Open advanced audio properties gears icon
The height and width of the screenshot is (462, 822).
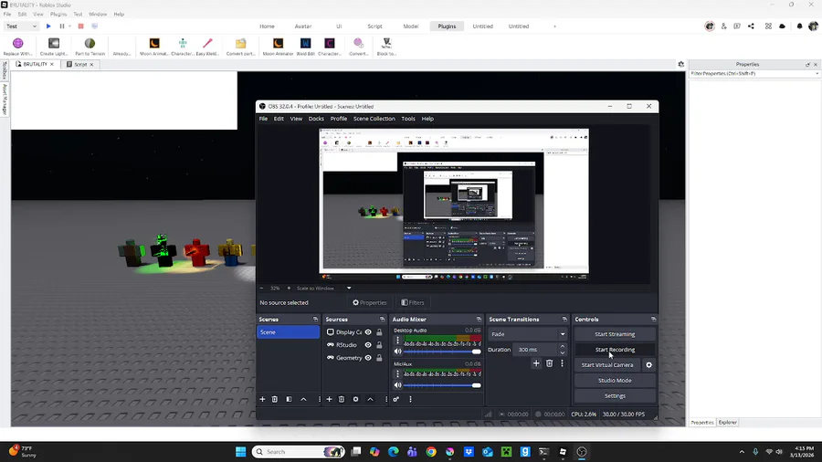396,399
